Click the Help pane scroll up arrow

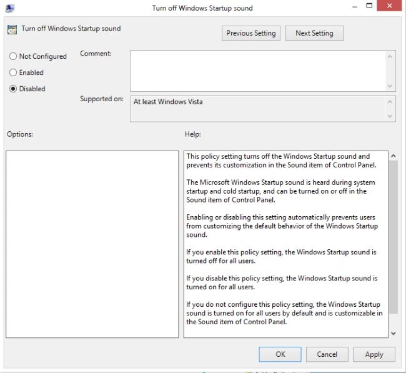tap(394, 156)
